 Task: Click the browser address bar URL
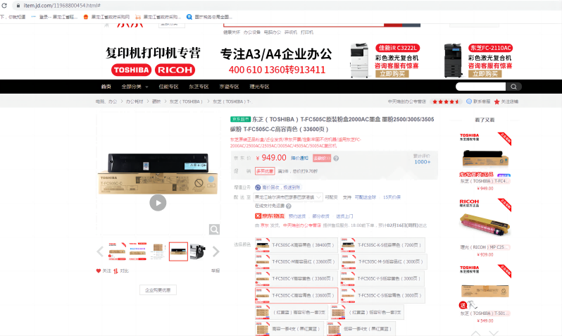62,6
